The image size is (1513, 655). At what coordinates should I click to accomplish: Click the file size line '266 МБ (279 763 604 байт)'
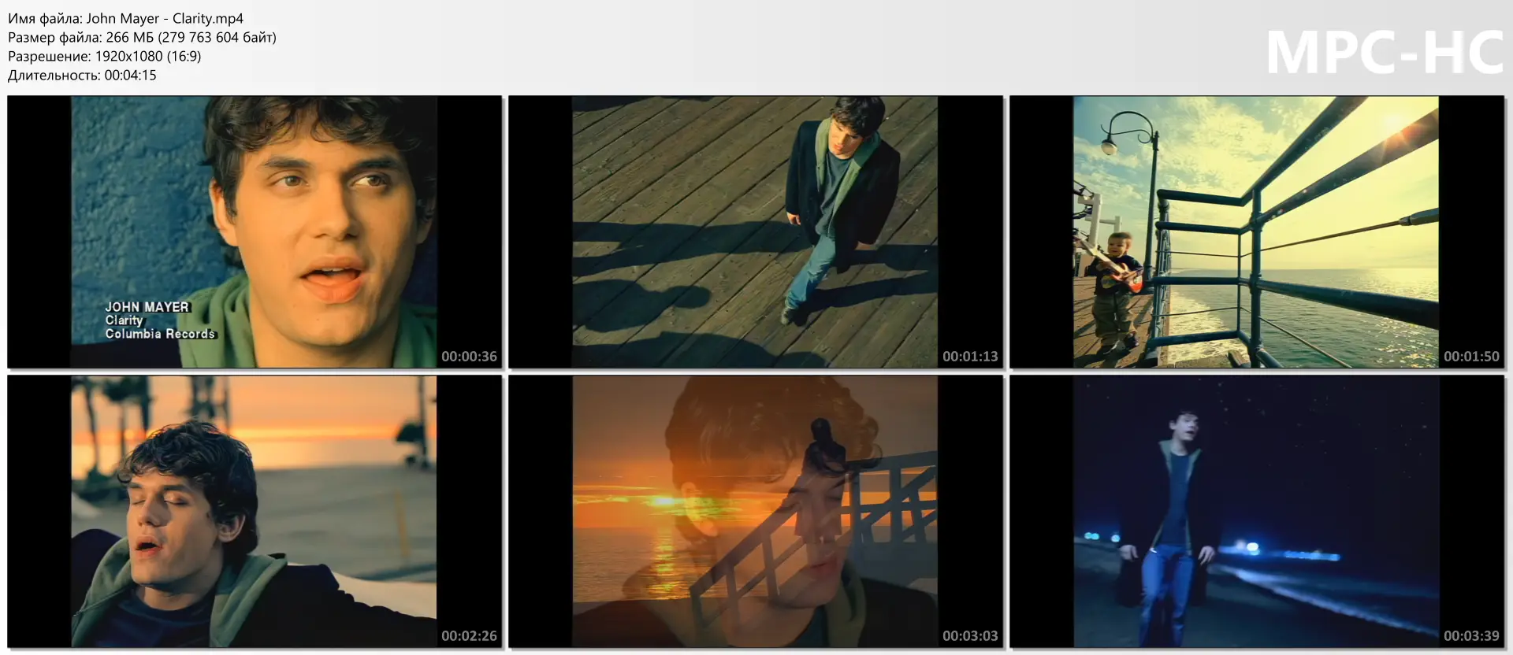[x=142, y=37]
